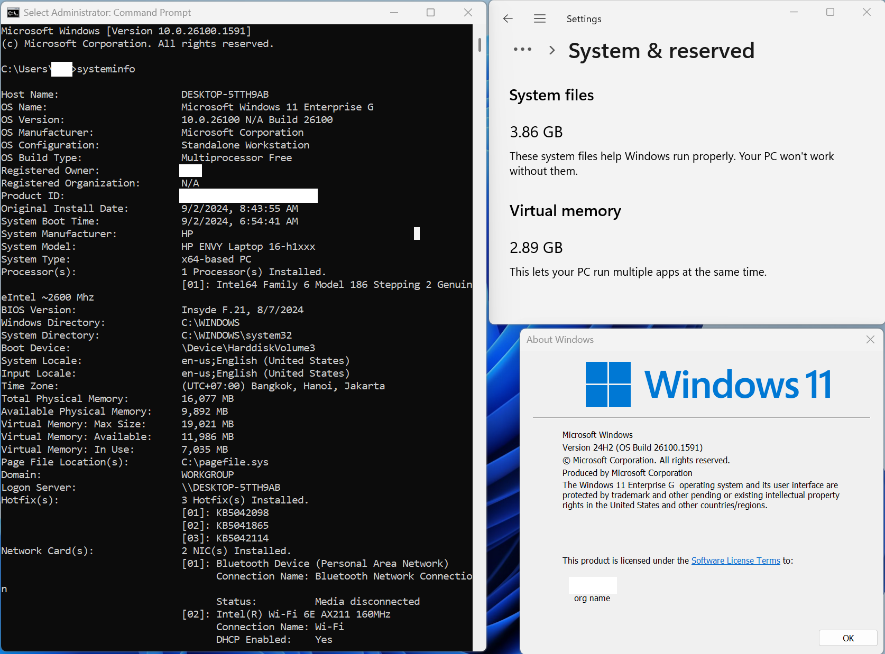Click hotfix entry 'KB5041865'

coord(242,526)
